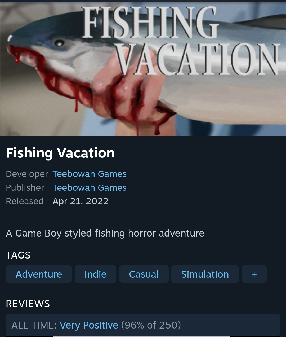Expand more tags with the plus button
The width and height of the screenshot is (286, 337).
coord(254,274)
